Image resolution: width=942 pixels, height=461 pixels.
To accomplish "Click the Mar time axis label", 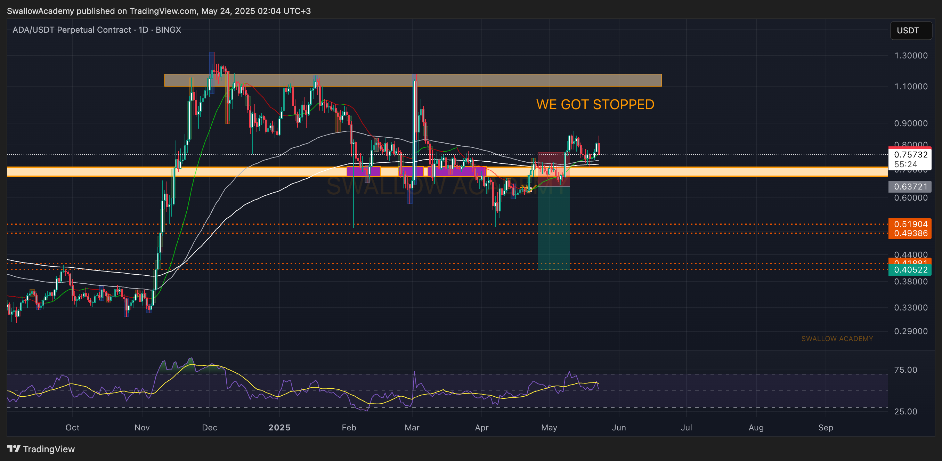I will [x=412, y=428].
